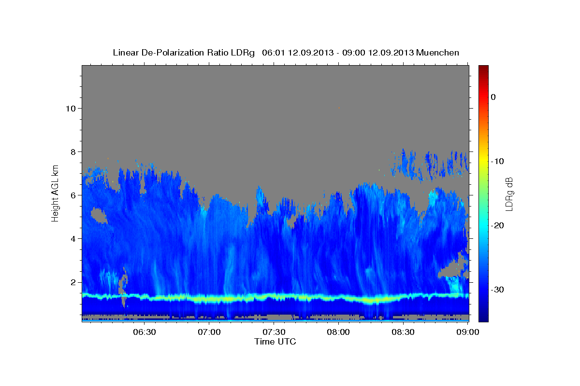Click the 'LDRg dB' colorbar label

509,194
